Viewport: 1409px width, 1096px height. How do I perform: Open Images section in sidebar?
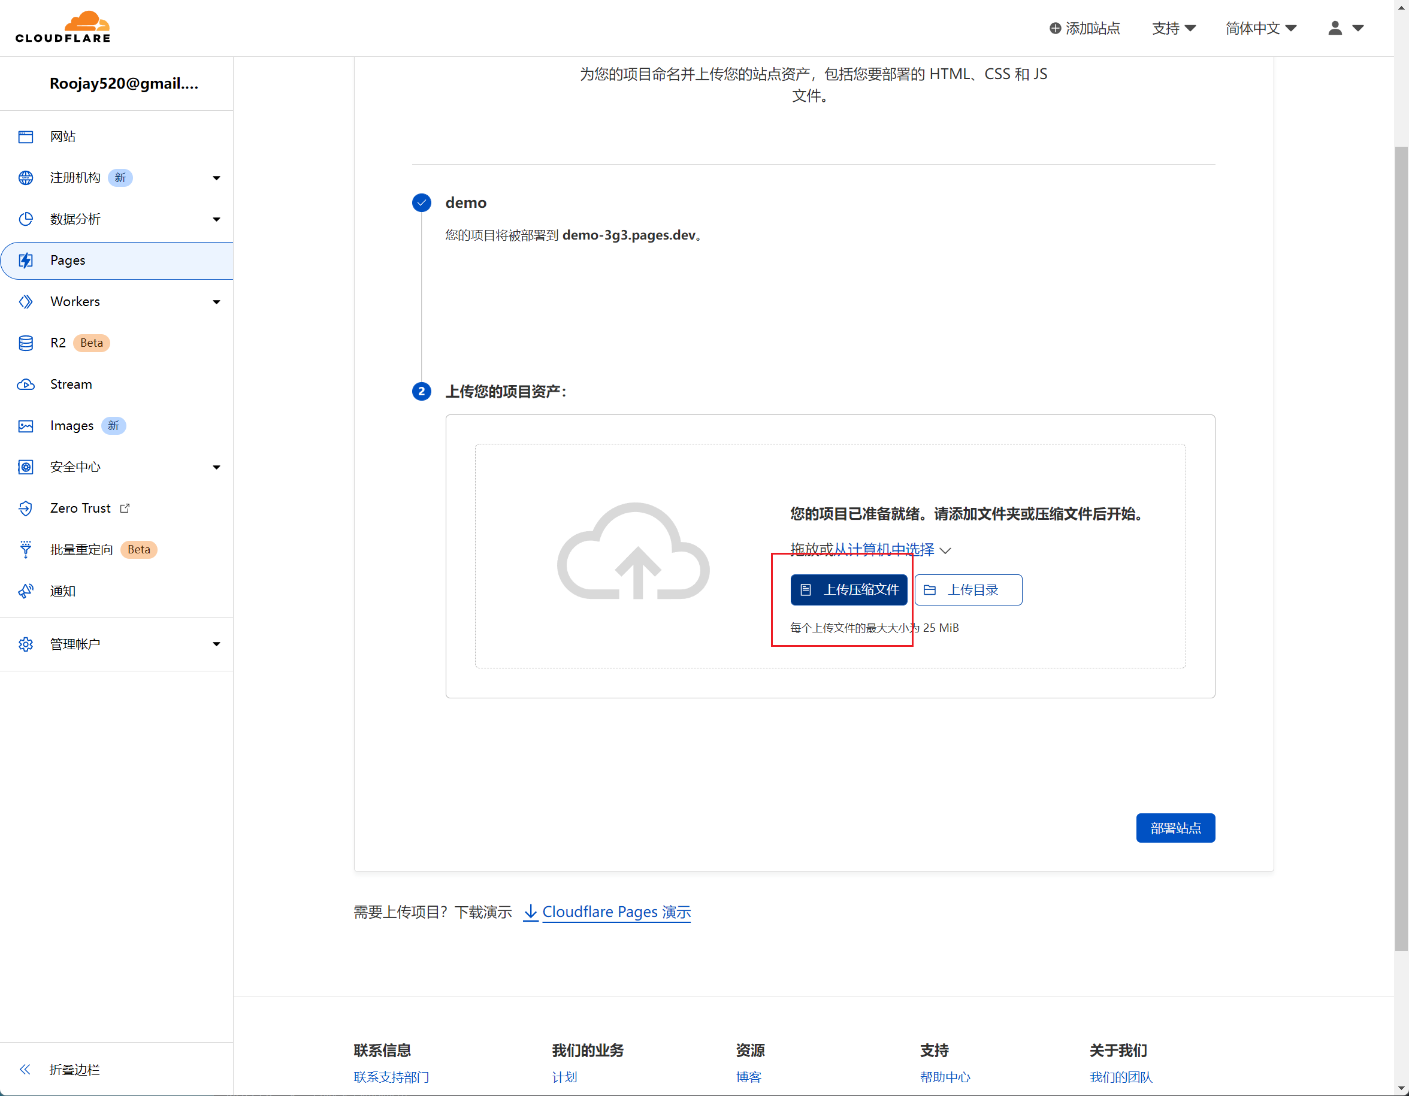coord(72,426)
